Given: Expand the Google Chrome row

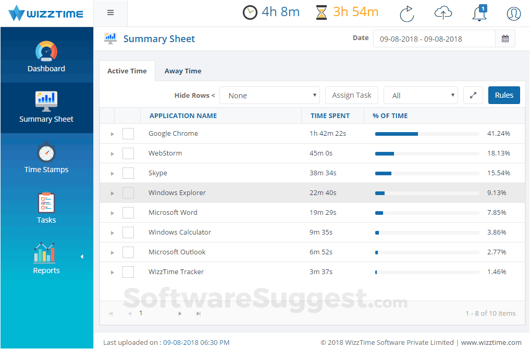Looking at the screenshot, I should tap(112, 134).
